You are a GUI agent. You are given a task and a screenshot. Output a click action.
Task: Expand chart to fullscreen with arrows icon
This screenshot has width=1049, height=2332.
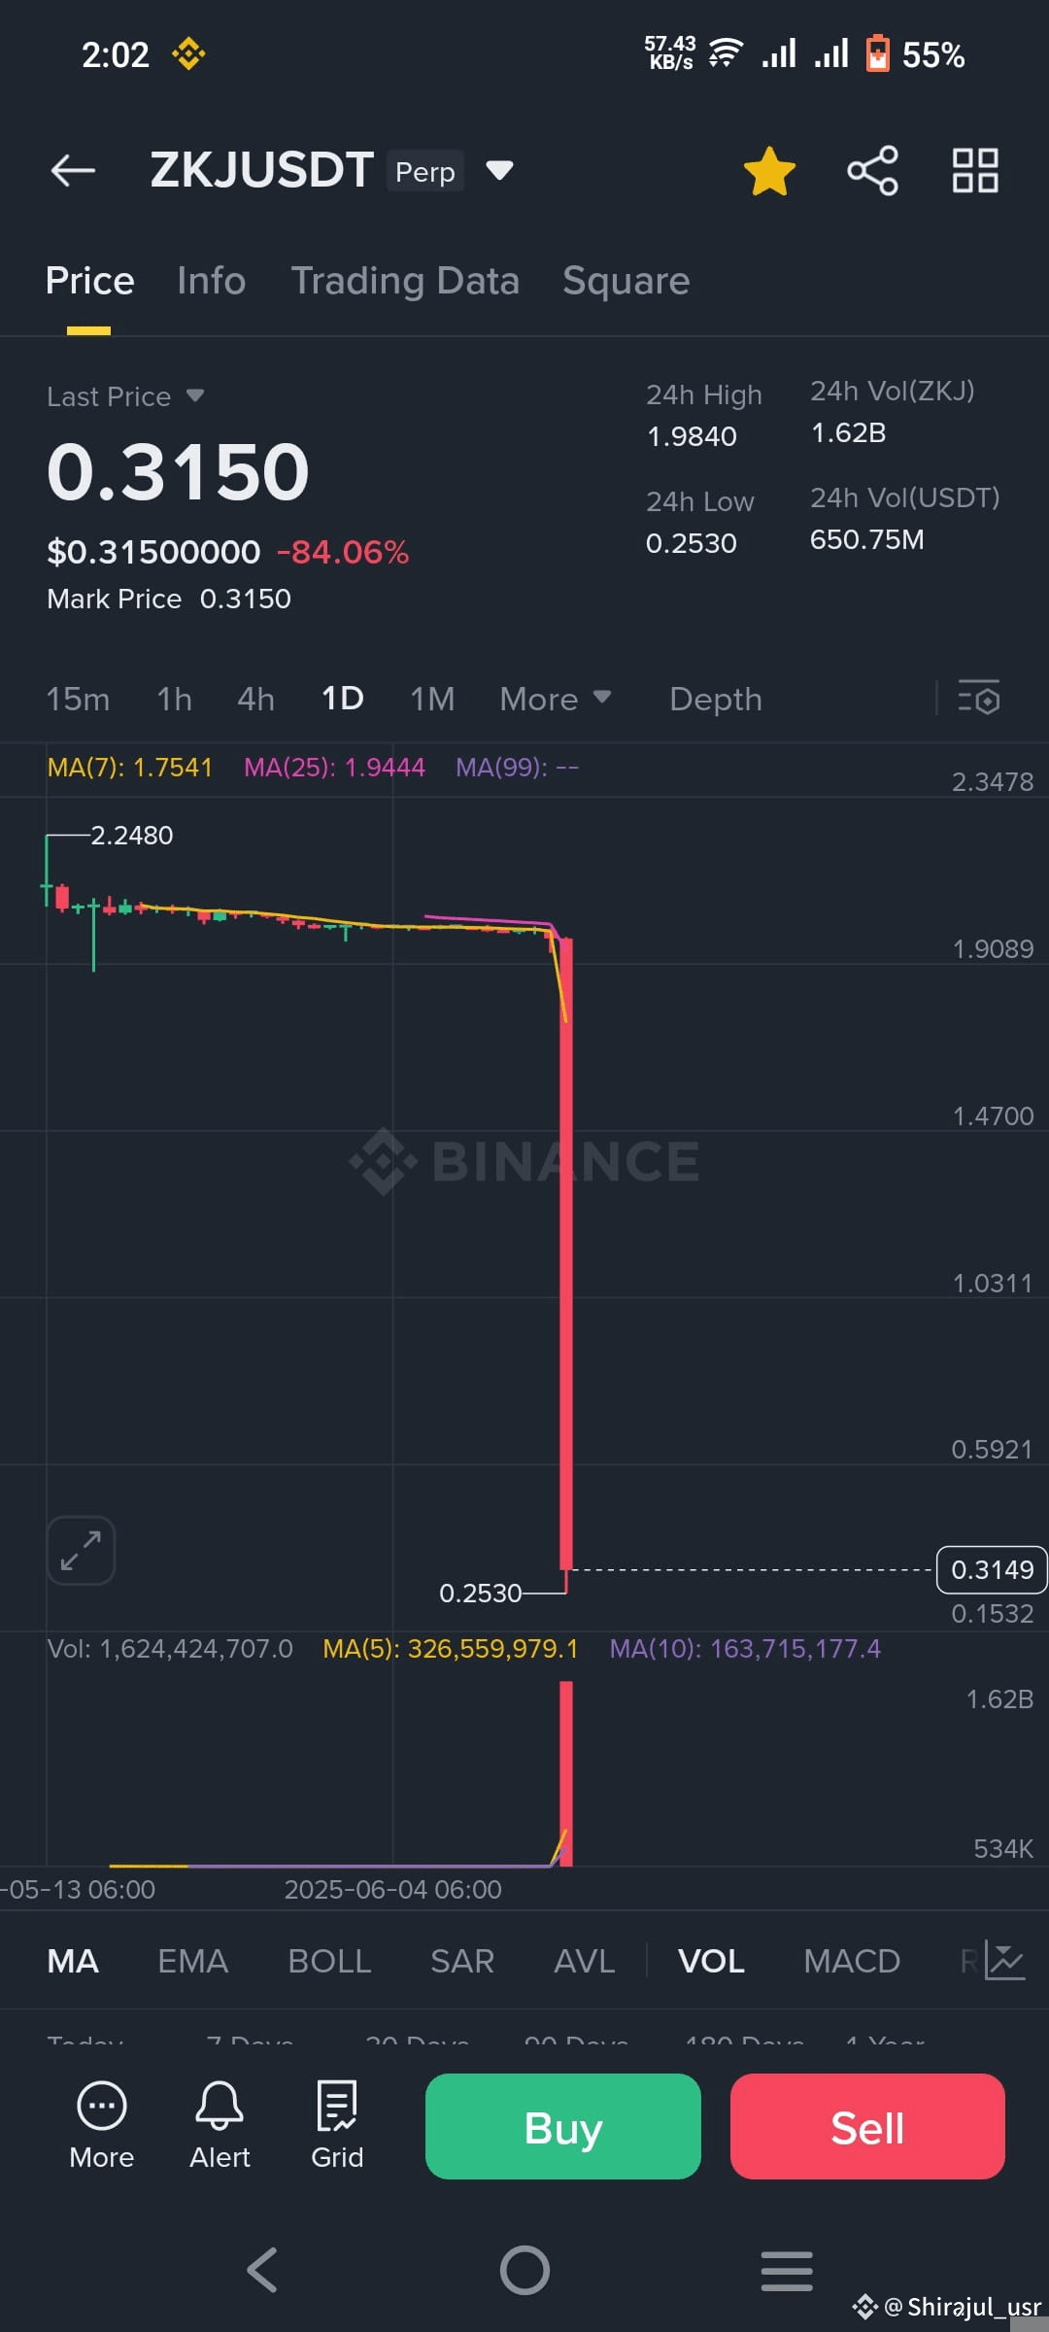click(x=81, y=1551)
